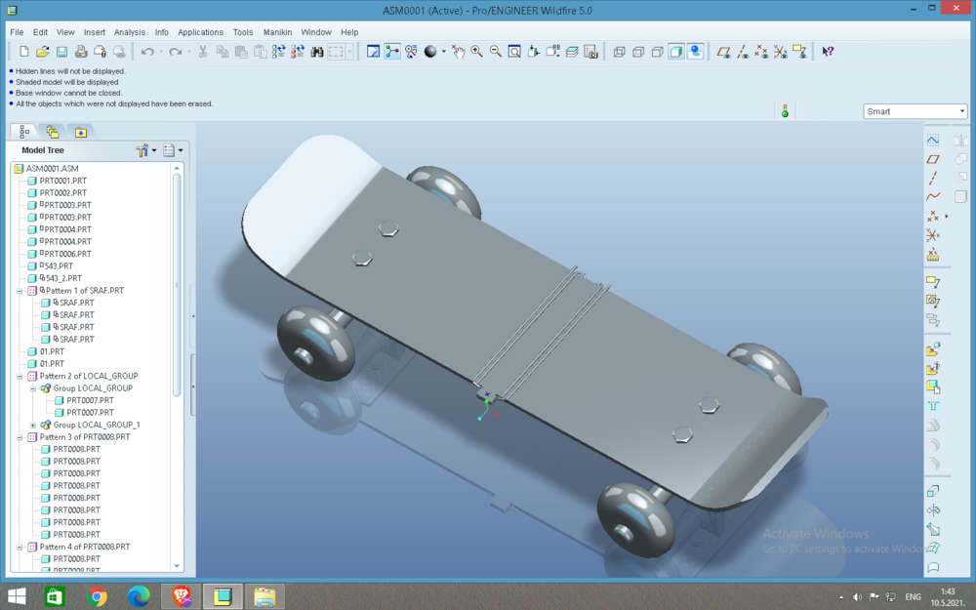Select PRT0002.PRT in Model Tree
The height and width of the screenshot is (610, 976).
click(x=62, y=193)
